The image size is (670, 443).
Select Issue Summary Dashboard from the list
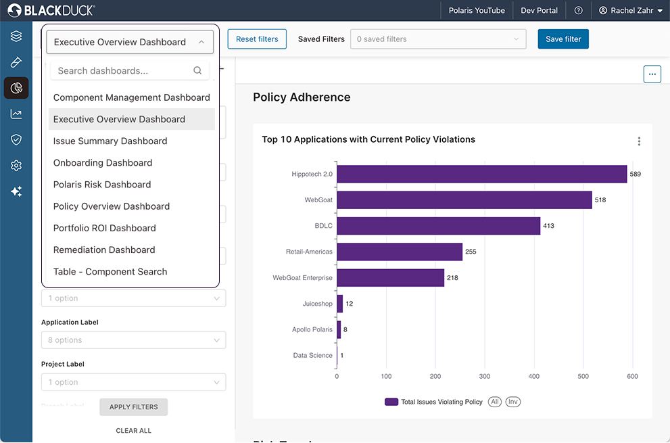(x=110, y=141)
